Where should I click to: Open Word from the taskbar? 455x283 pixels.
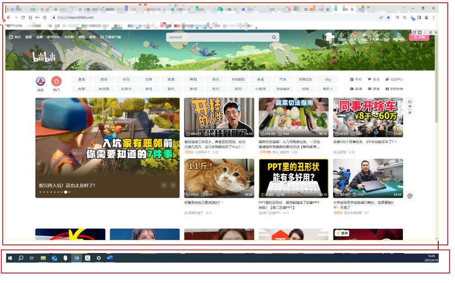click(x=110, y=258)
